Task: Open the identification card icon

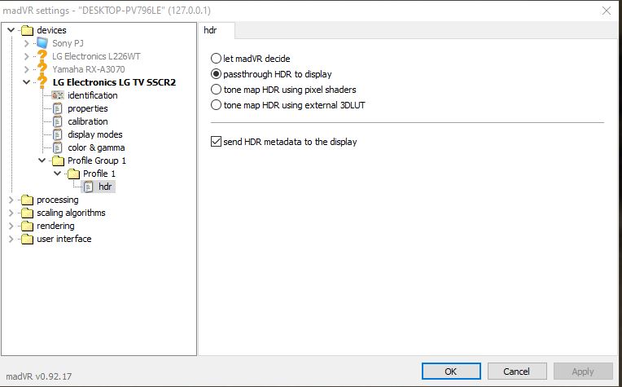Action: coord(58,95)
